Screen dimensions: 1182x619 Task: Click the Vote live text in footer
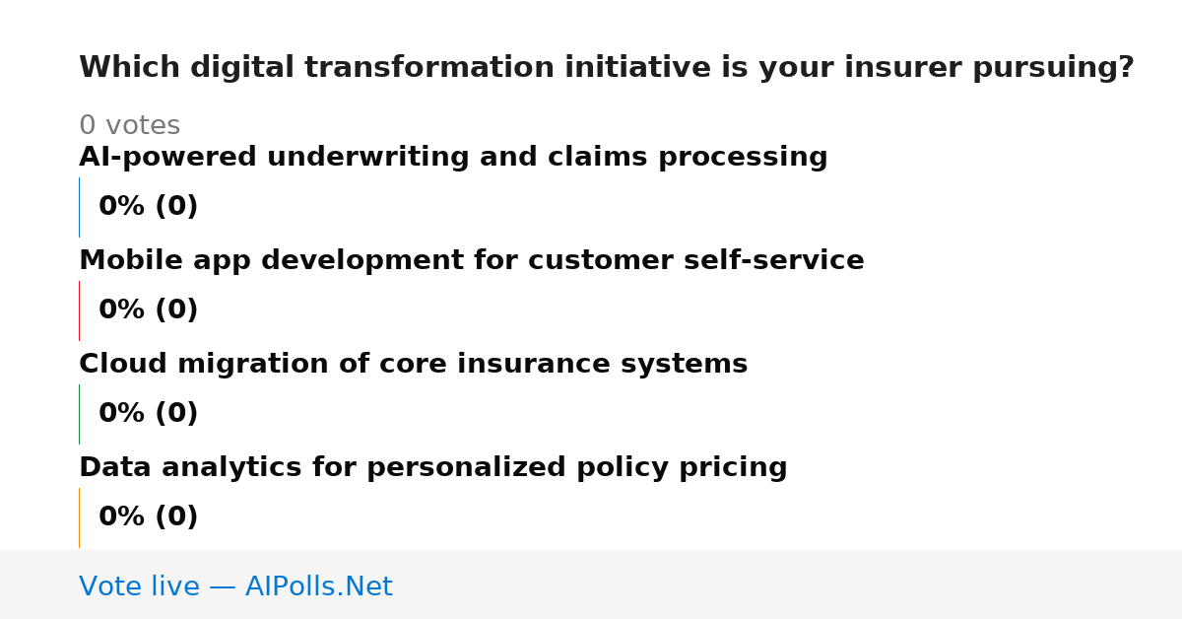139,587
